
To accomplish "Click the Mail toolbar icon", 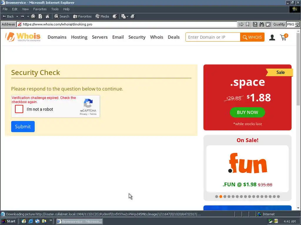I will pos(123,16).
